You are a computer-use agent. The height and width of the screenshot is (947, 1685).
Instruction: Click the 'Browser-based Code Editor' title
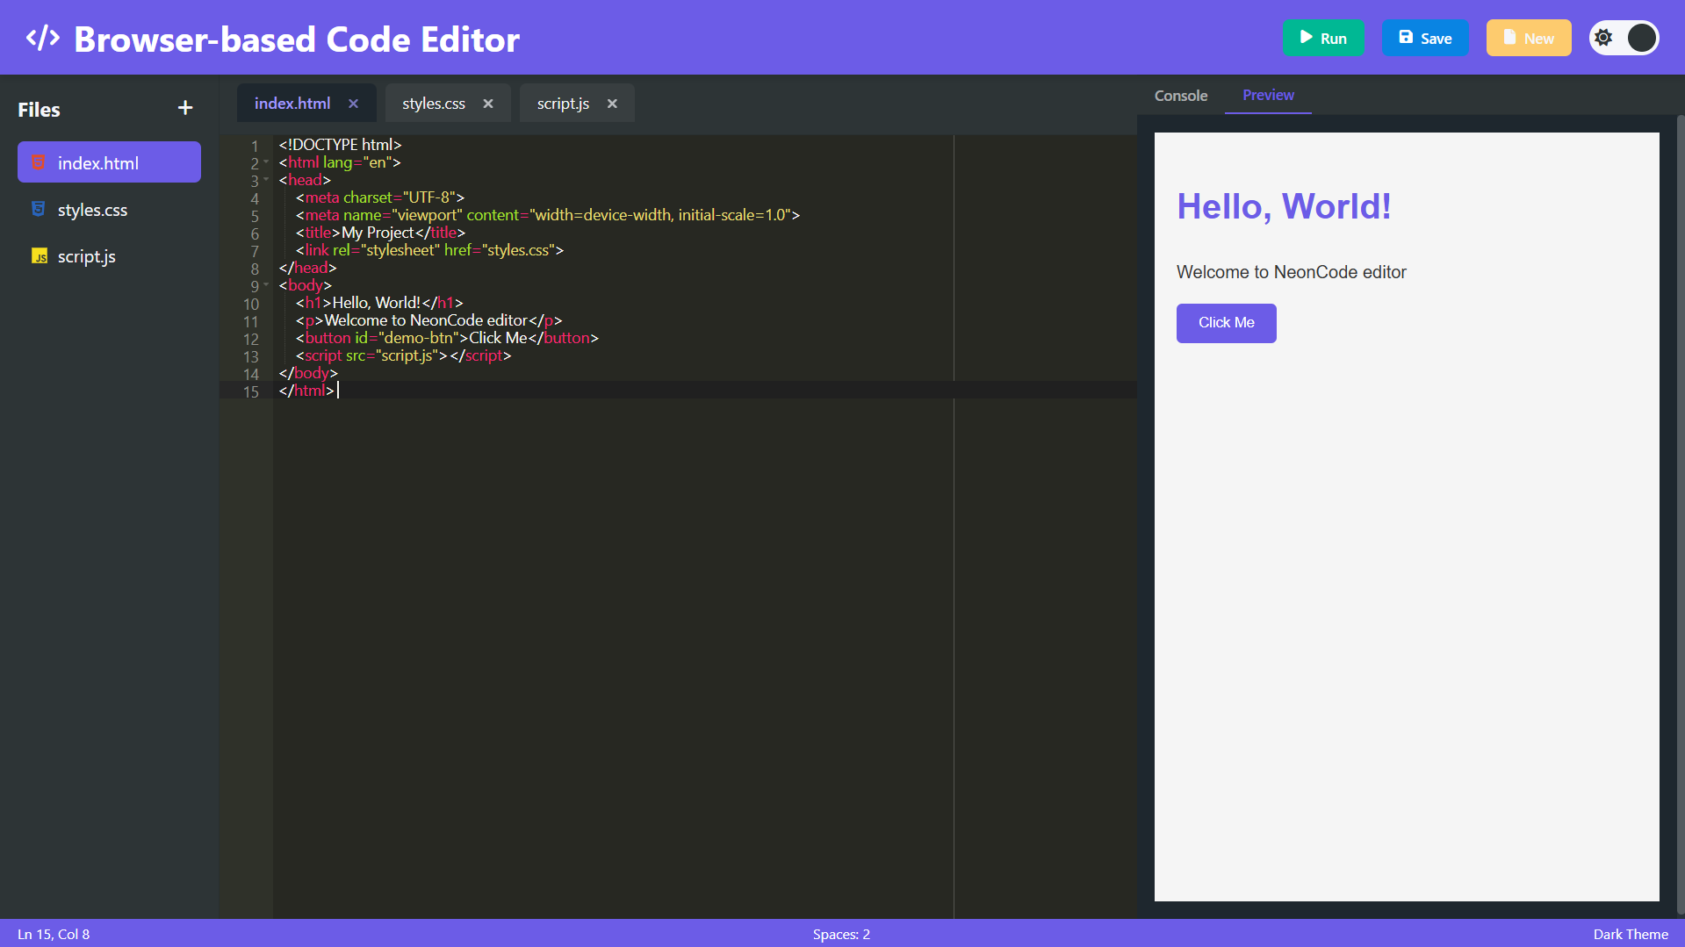pos(297,39)
